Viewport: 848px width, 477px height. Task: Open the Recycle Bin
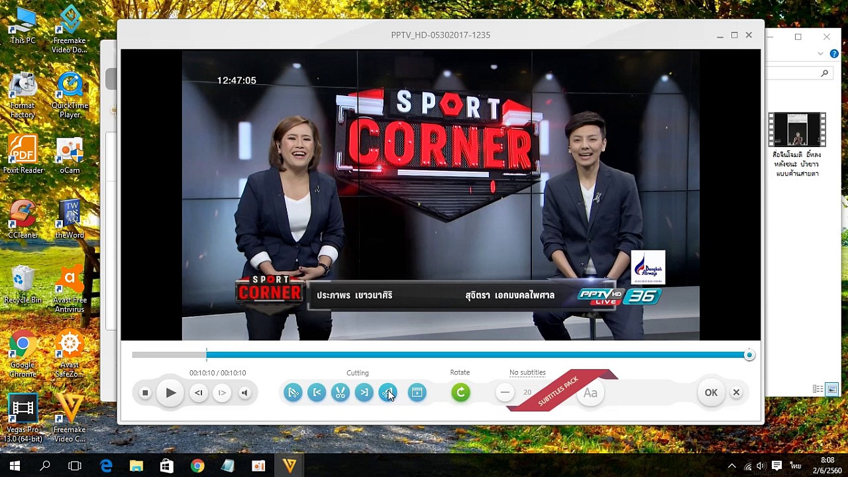tap(23, 285)
